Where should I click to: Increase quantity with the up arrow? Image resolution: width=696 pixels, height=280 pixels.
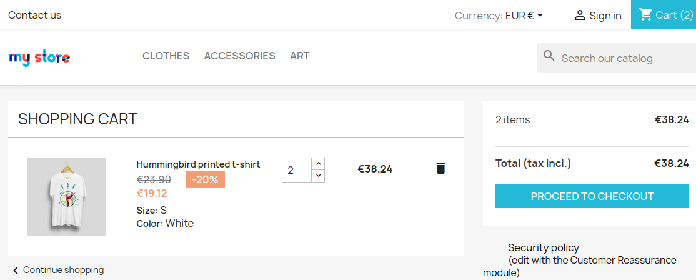click(318, 163)
